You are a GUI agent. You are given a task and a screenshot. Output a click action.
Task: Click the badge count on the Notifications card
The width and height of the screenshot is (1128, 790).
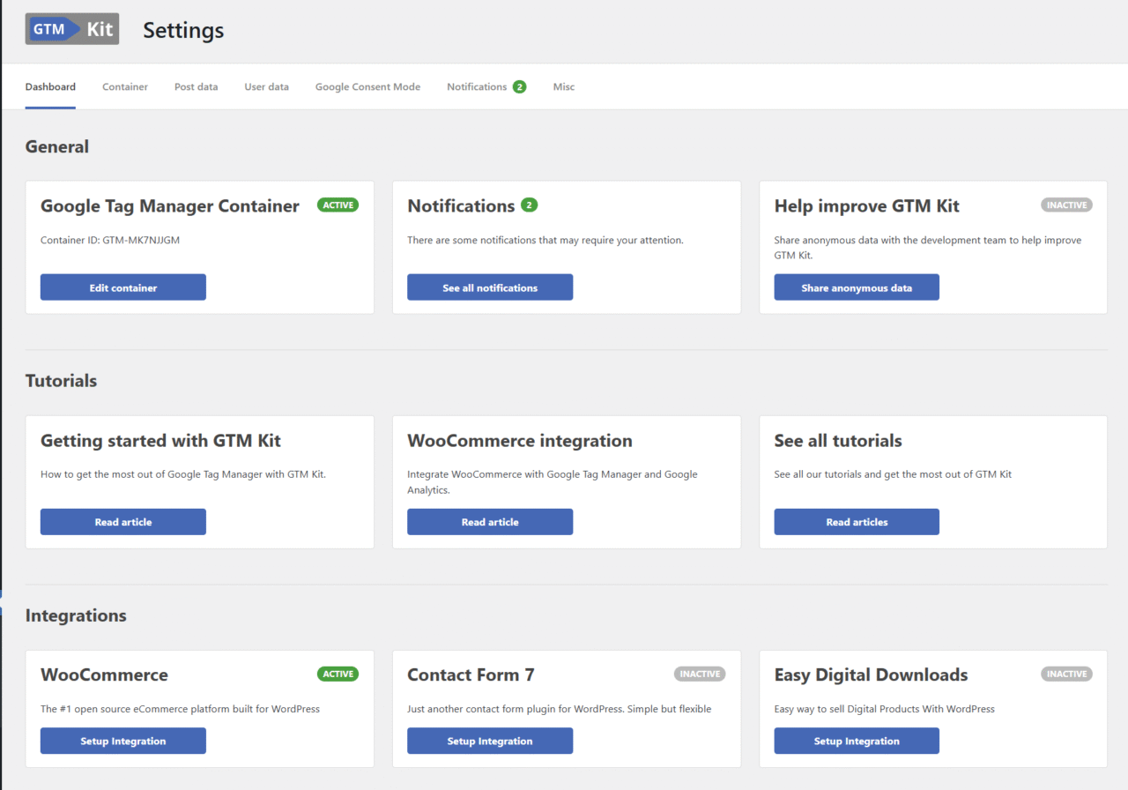[x=529, y=205]
